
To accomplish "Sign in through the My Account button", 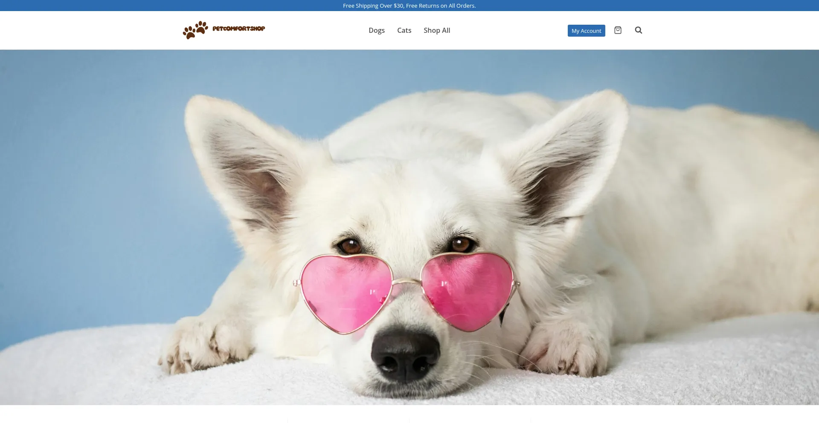I will pos(586,30).
